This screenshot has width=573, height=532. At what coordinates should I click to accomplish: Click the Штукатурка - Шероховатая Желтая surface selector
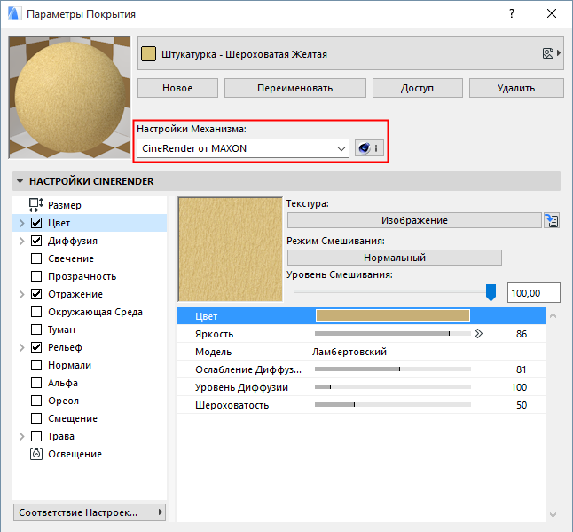tap(351, 53)
